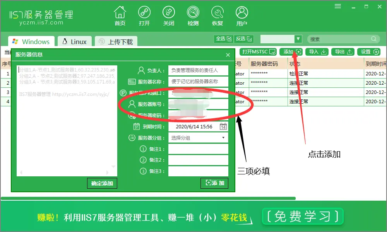Click the 到期时间 column header
387x232 pixels.
[x=375, y=64]
